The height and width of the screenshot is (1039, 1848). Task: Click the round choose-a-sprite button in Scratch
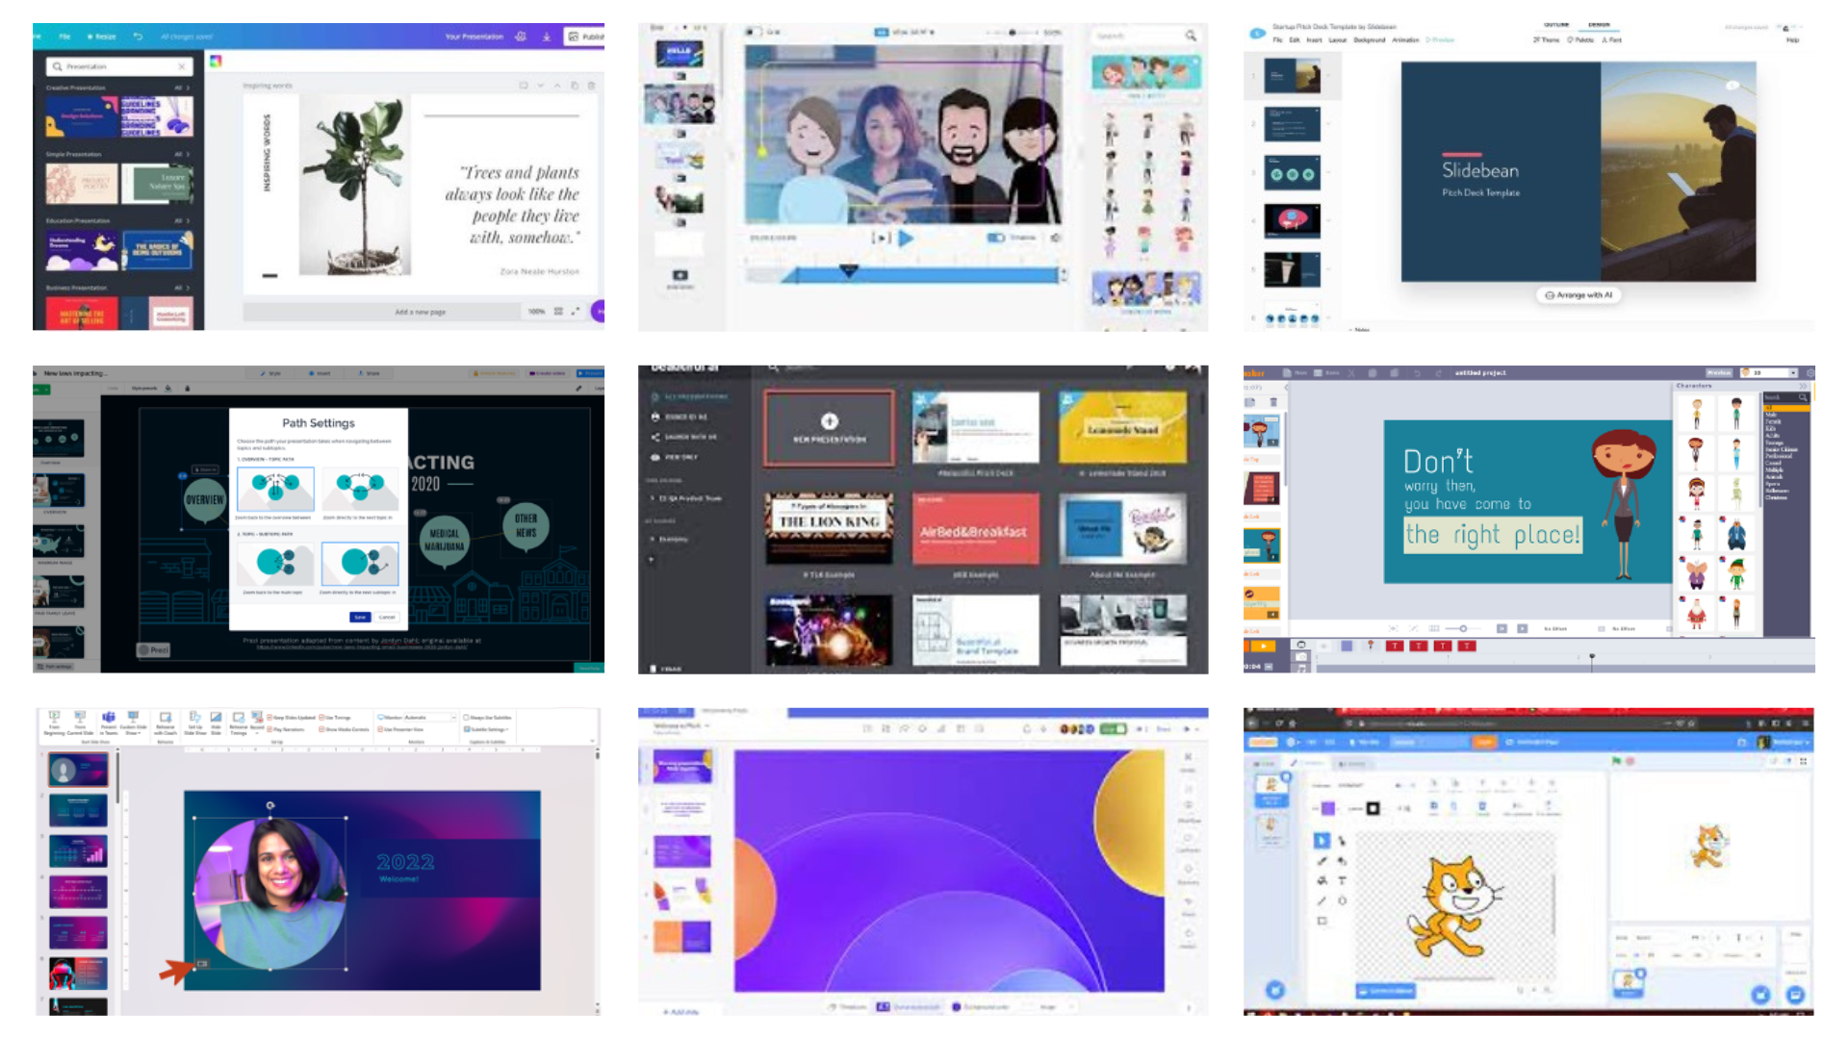click(x=1759, y=995)
